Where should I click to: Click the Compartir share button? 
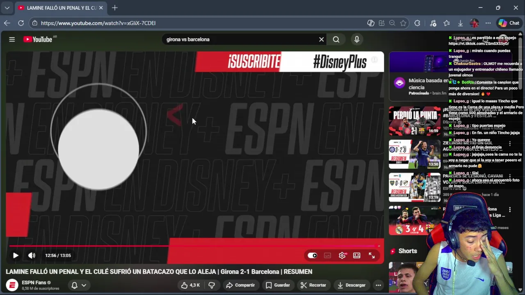[x=240, y=285]
